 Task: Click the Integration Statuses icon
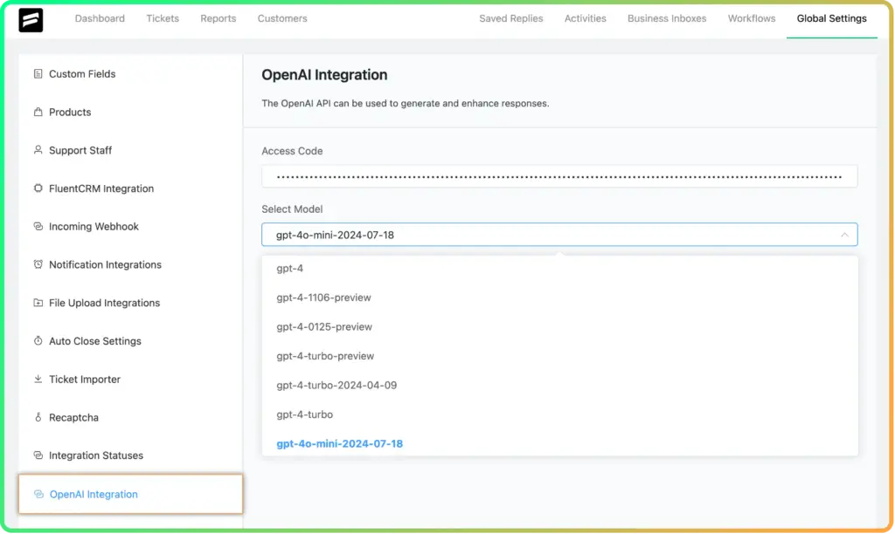pyautogui.click(x=38, y=455)
